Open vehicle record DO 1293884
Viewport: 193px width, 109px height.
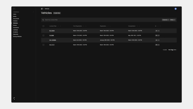click(53, 40)
